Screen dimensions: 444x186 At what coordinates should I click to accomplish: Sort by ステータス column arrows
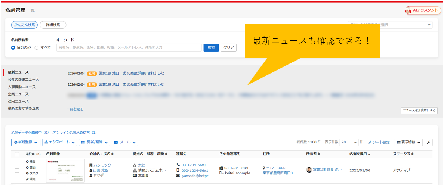(x=412, y=154)
